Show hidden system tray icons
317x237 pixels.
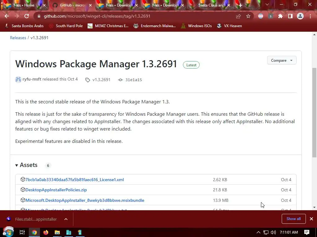[x=258, y=232]
